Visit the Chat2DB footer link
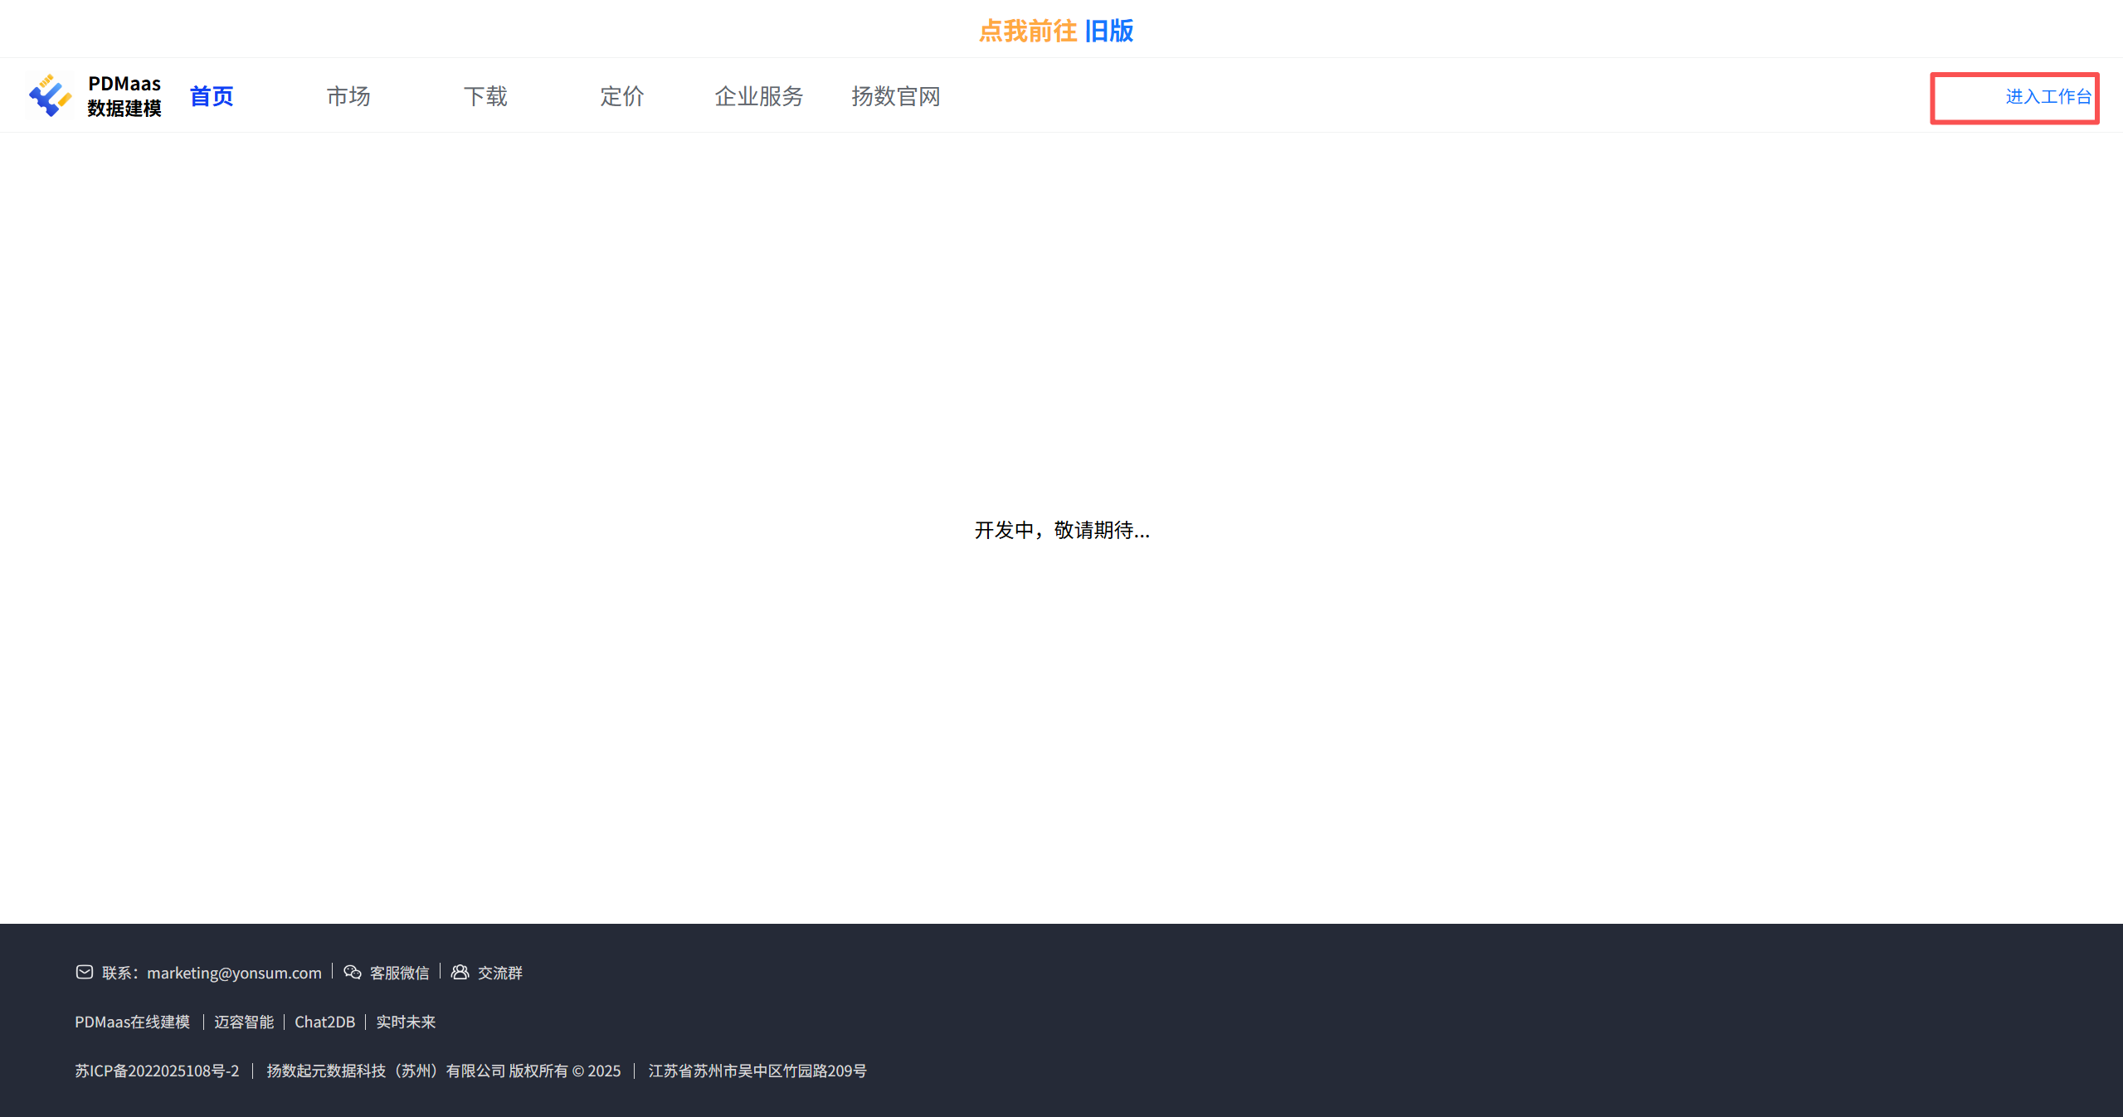 tap(324, 1022)
